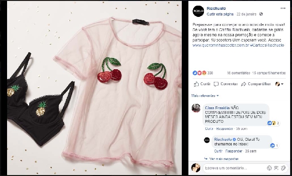Viewport: 292px width, 176px height.
Task: Click the camera photo attach icon
Action: click(x=276, y=168)
